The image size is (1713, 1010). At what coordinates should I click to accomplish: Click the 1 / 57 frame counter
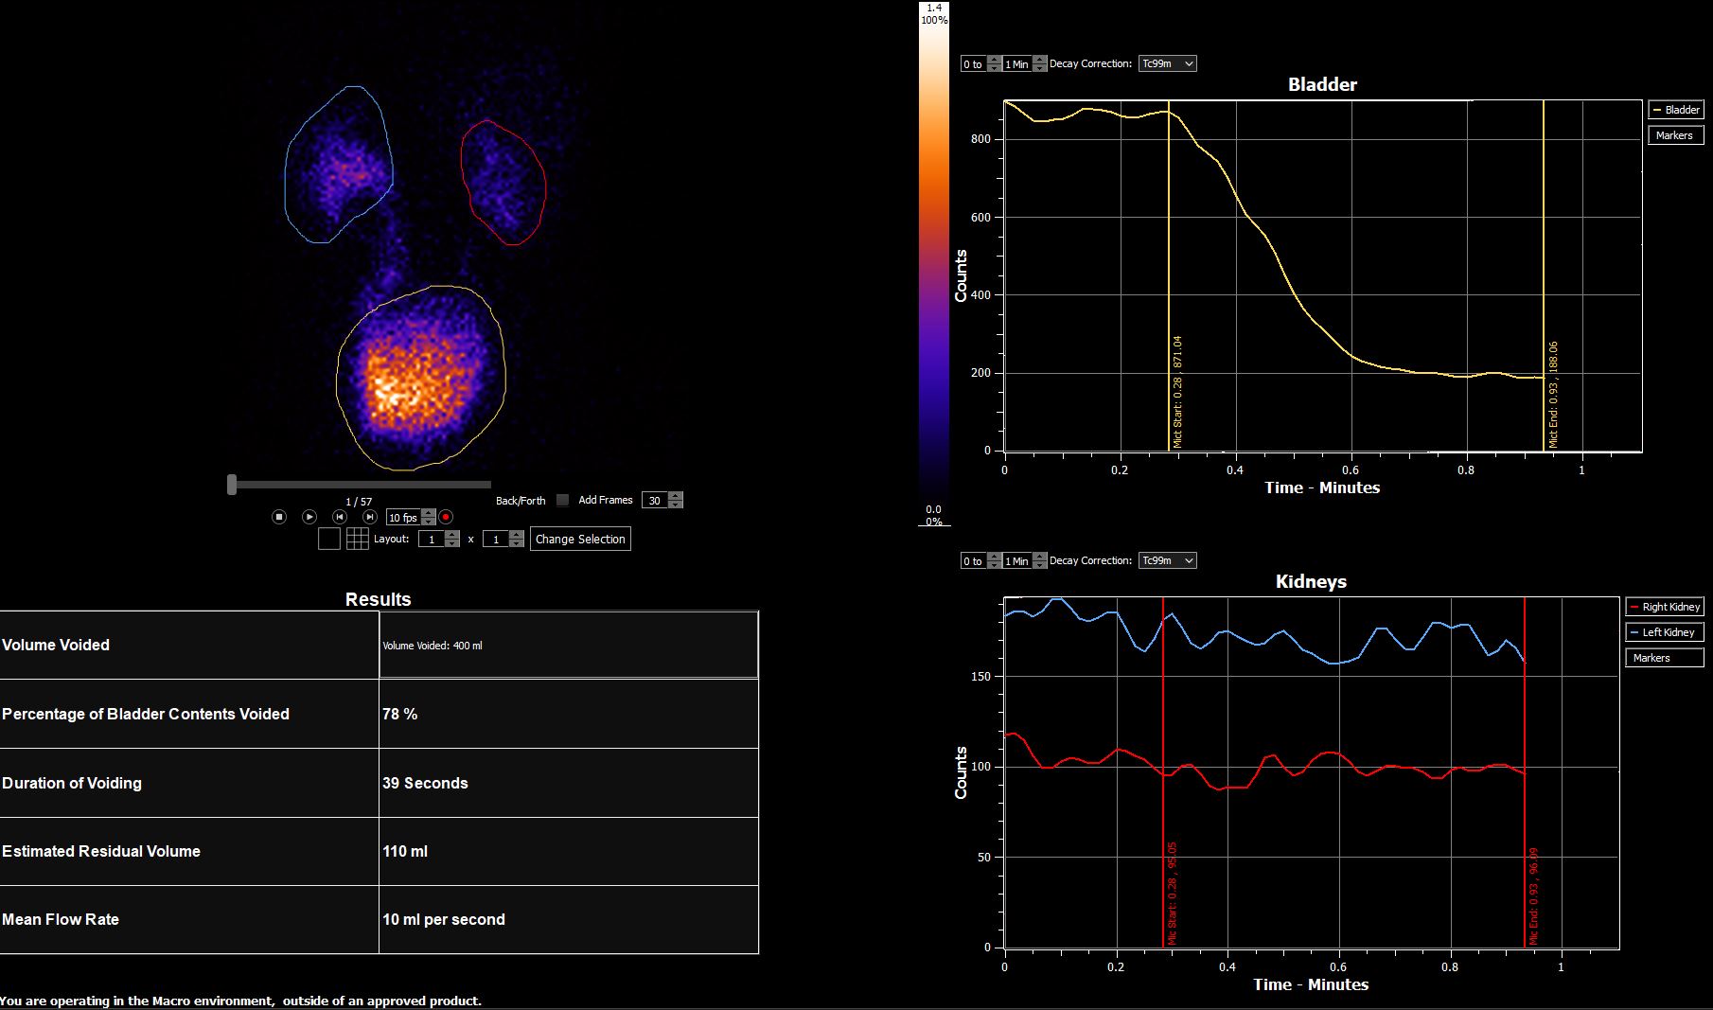click(359, 502)
